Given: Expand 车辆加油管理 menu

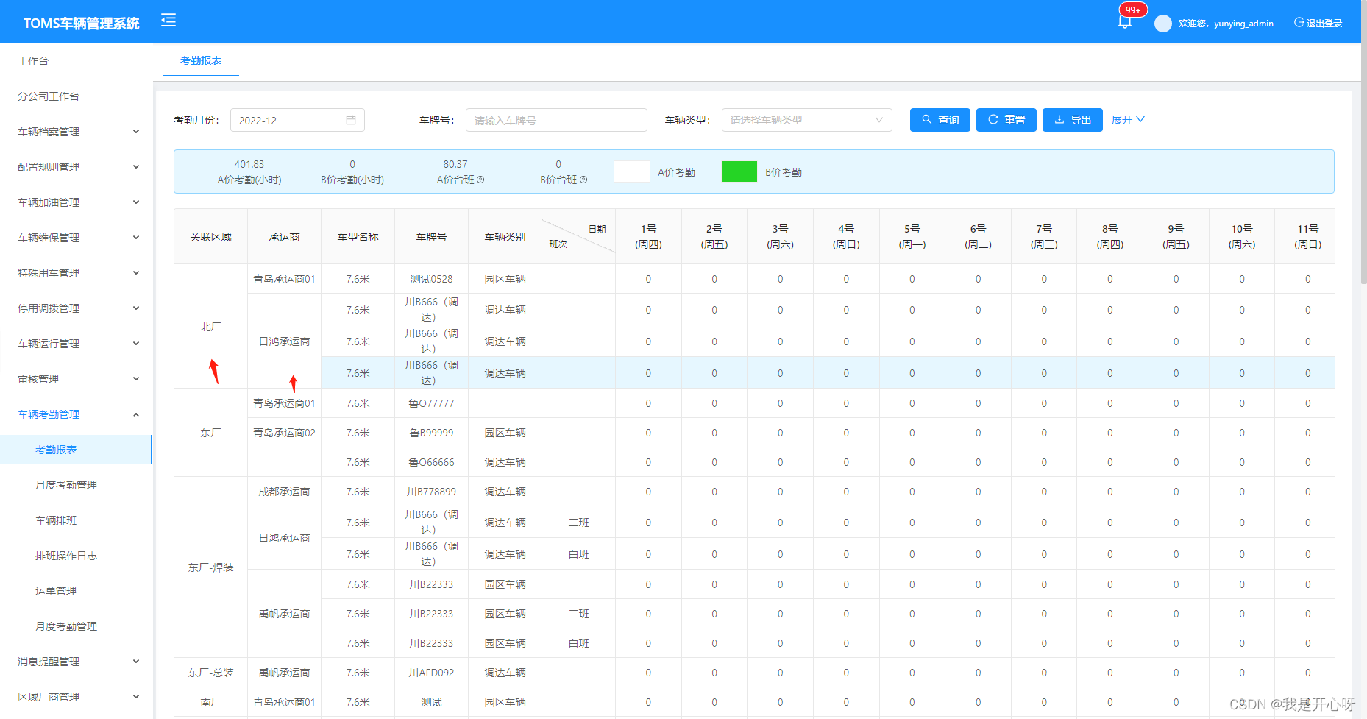Looking at the screenshot, I should (x=77, y=202).
